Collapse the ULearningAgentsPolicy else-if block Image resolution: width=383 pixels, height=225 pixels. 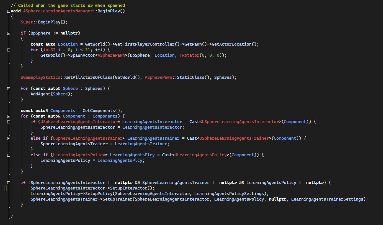click(8, 155)
